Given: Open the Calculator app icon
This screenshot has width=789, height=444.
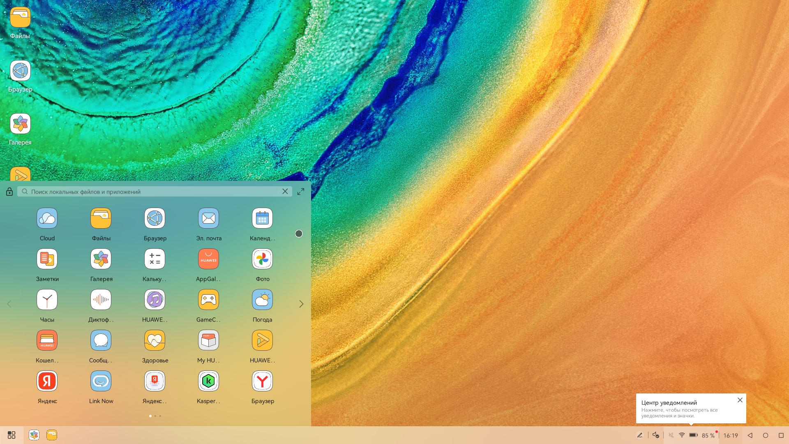Looking at the screenshot, I should [155, 259].
